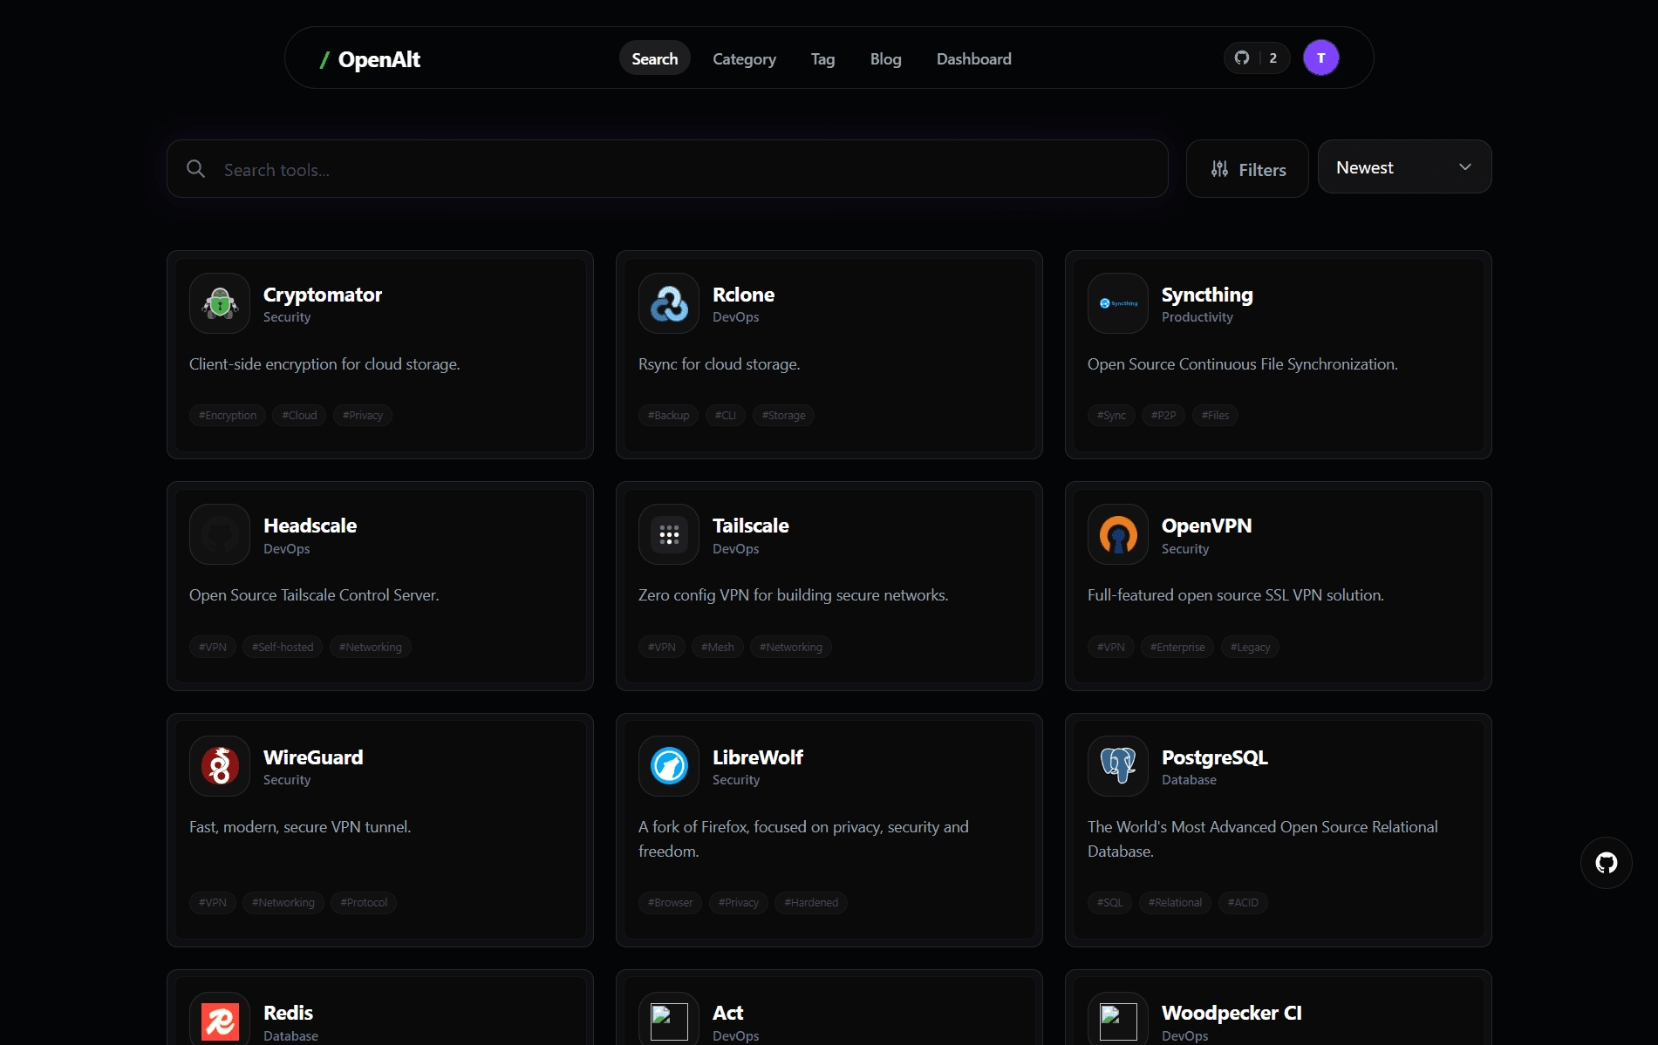Expand the Newest sort dropdown
Viewport: 1658px width, 1045px height.
tap(1404, 167)
